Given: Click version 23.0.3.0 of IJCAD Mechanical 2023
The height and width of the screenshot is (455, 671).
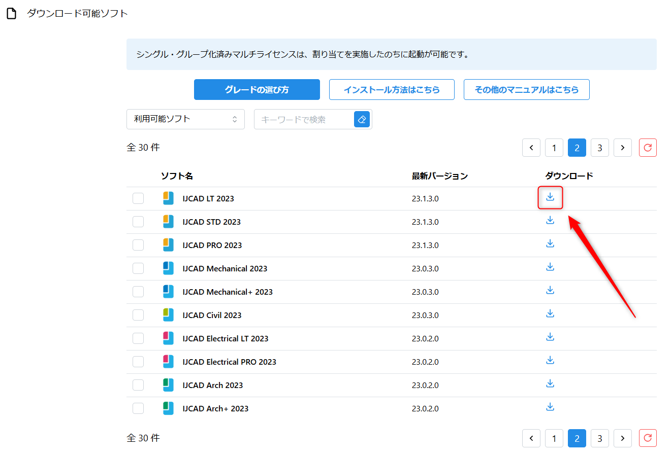Looking at the screenshot, I should (x=425, y=268).
